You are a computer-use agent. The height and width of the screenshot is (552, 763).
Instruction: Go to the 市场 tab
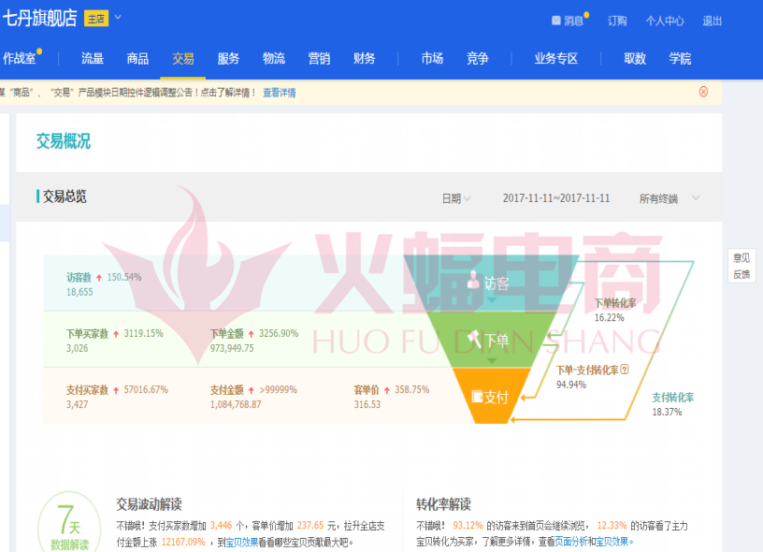(432, 58)
